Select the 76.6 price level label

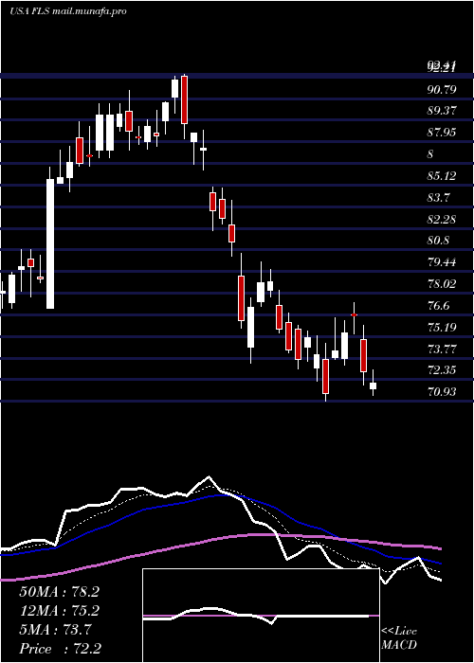tap(438, 306)
